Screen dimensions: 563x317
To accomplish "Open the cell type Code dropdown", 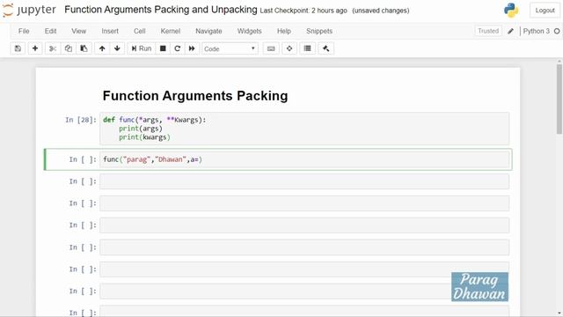I will tap(230, 48).
